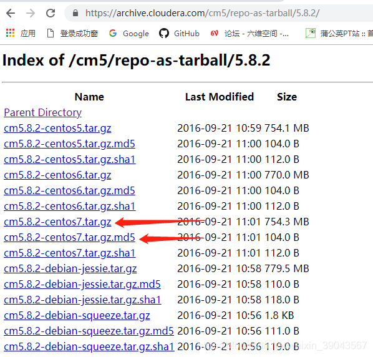The width and height of the screenshot is (373, 357).
Task: Go forward with the browser forward arrow
Action: [31, 13]
